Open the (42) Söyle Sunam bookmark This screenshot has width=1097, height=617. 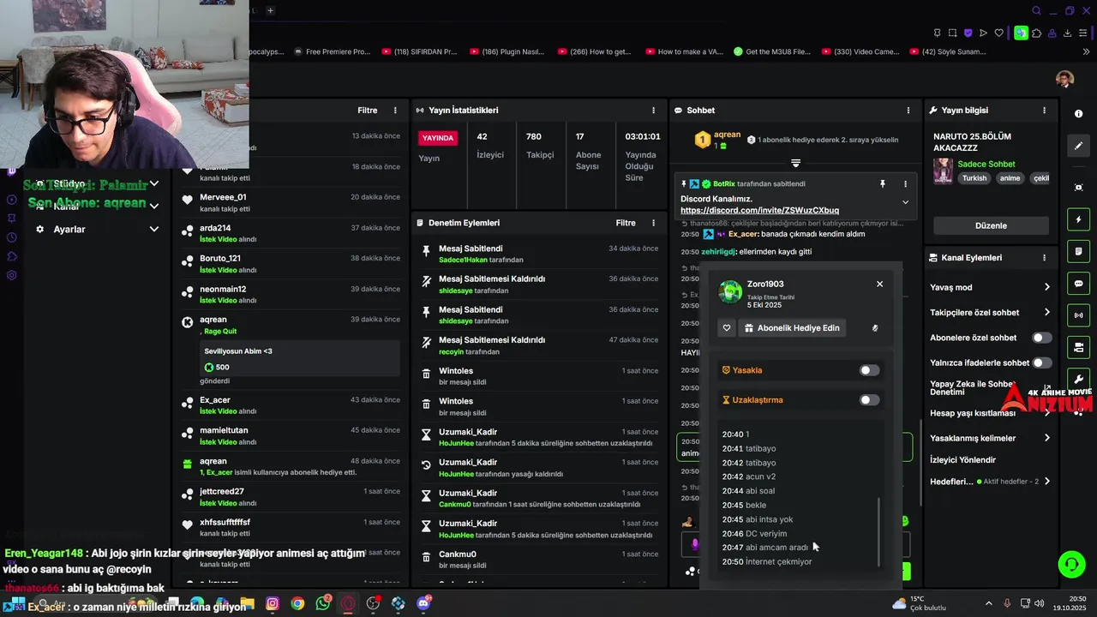pyautogui.click(x=947, y=51)
